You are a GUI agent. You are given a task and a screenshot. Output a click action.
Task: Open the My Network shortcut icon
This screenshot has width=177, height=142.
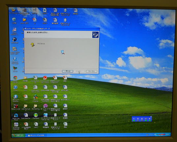pyautogui.click(x=45, y=115)
